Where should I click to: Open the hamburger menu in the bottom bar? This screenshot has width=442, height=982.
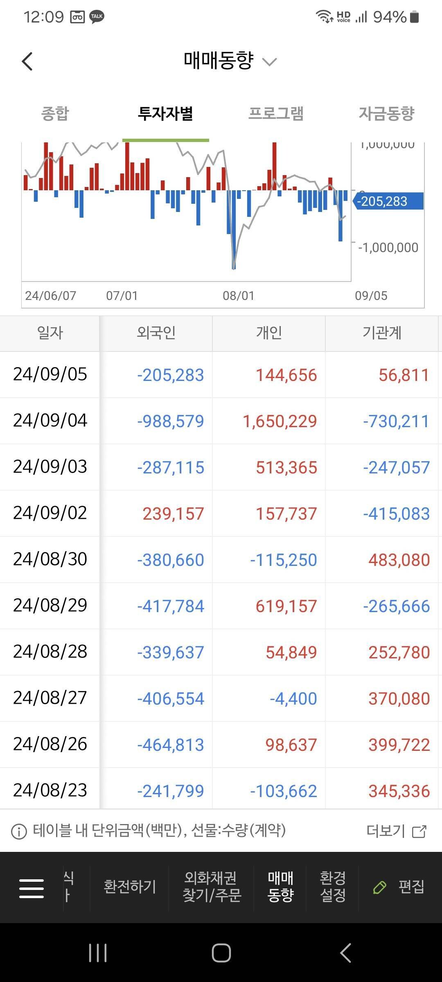coord(32,888)
